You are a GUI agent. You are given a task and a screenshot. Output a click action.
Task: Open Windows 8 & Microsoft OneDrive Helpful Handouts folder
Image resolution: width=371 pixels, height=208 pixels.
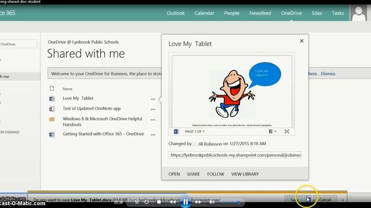pos(103,121)
